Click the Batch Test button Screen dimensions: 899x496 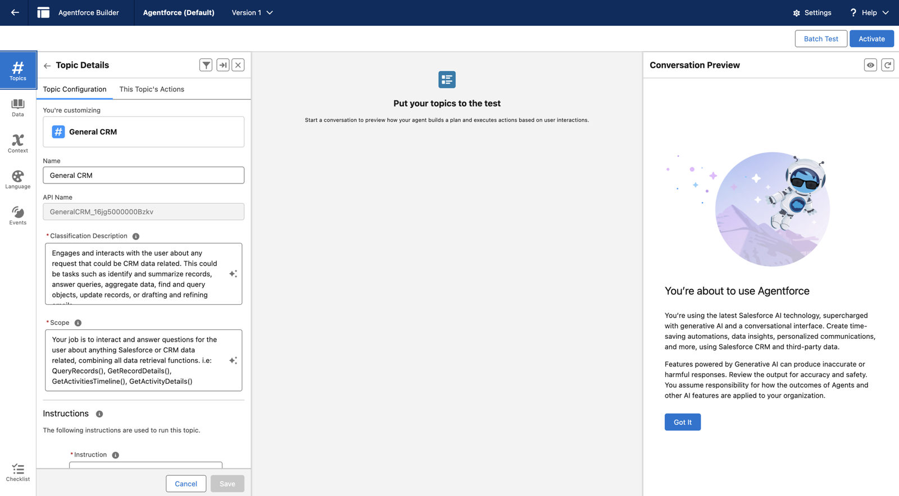click(820, 39)
